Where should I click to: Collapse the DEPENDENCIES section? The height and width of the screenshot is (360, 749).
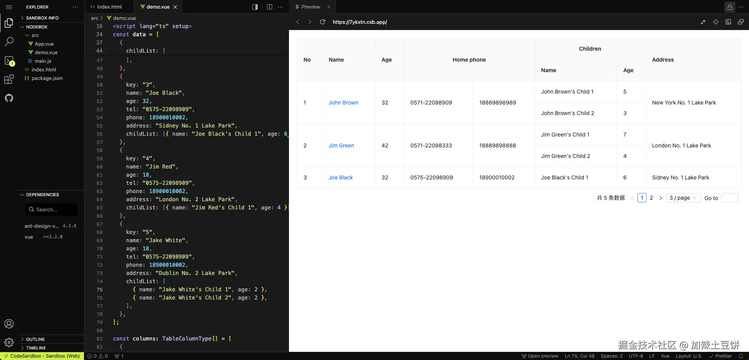point(42,195)
